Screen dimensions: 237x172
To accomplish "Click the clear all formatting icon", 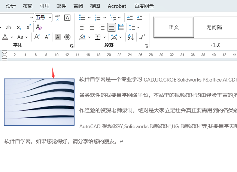I will point(39,27).
